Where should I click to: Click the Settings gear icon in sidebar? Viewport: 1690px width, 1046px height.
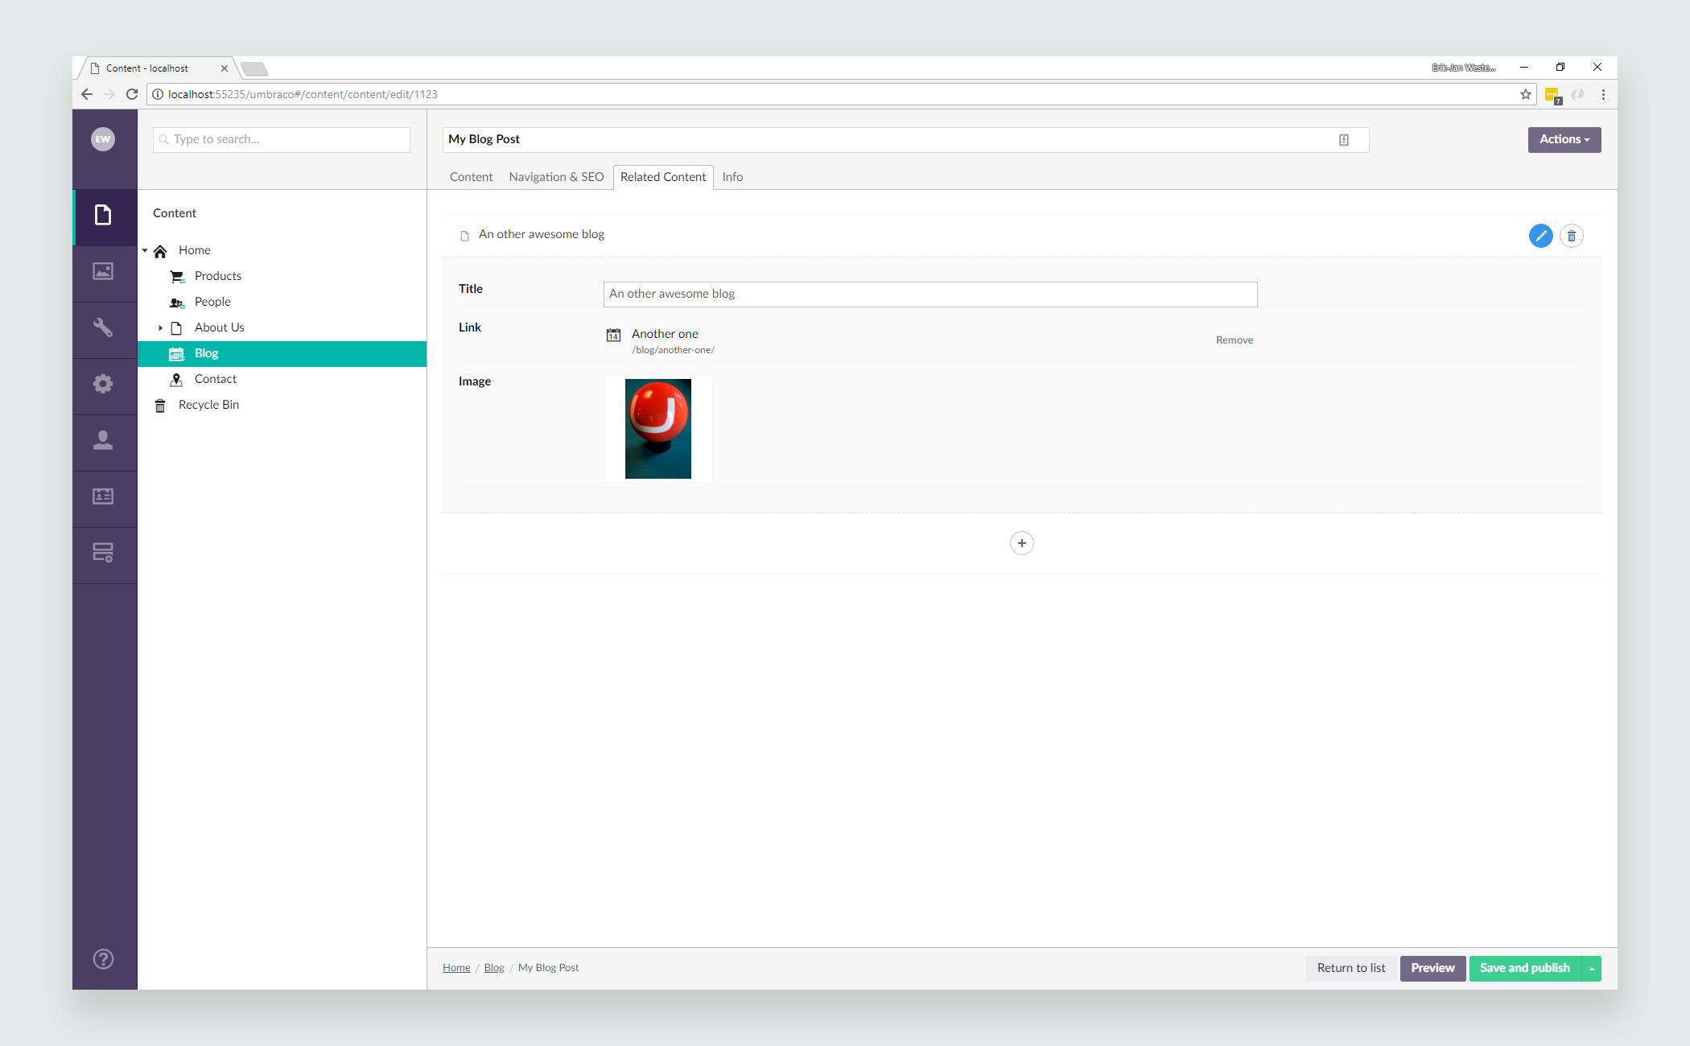click(103, 384)
